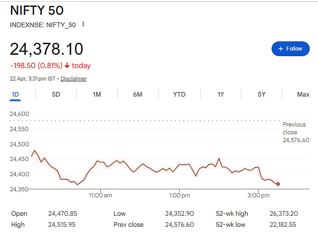Click the NIFTY 50 title heading

[37, 10]
